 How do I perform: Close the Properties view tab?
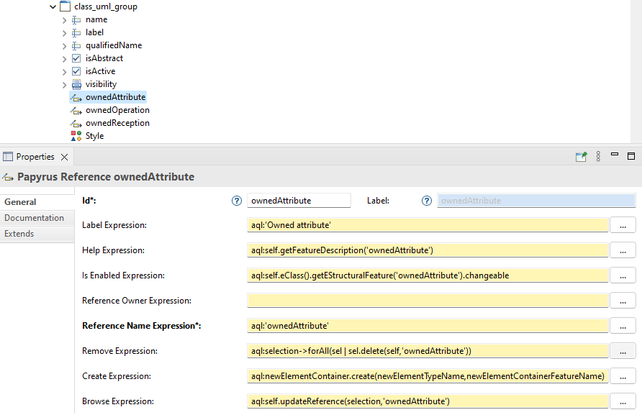pos(64,157)
